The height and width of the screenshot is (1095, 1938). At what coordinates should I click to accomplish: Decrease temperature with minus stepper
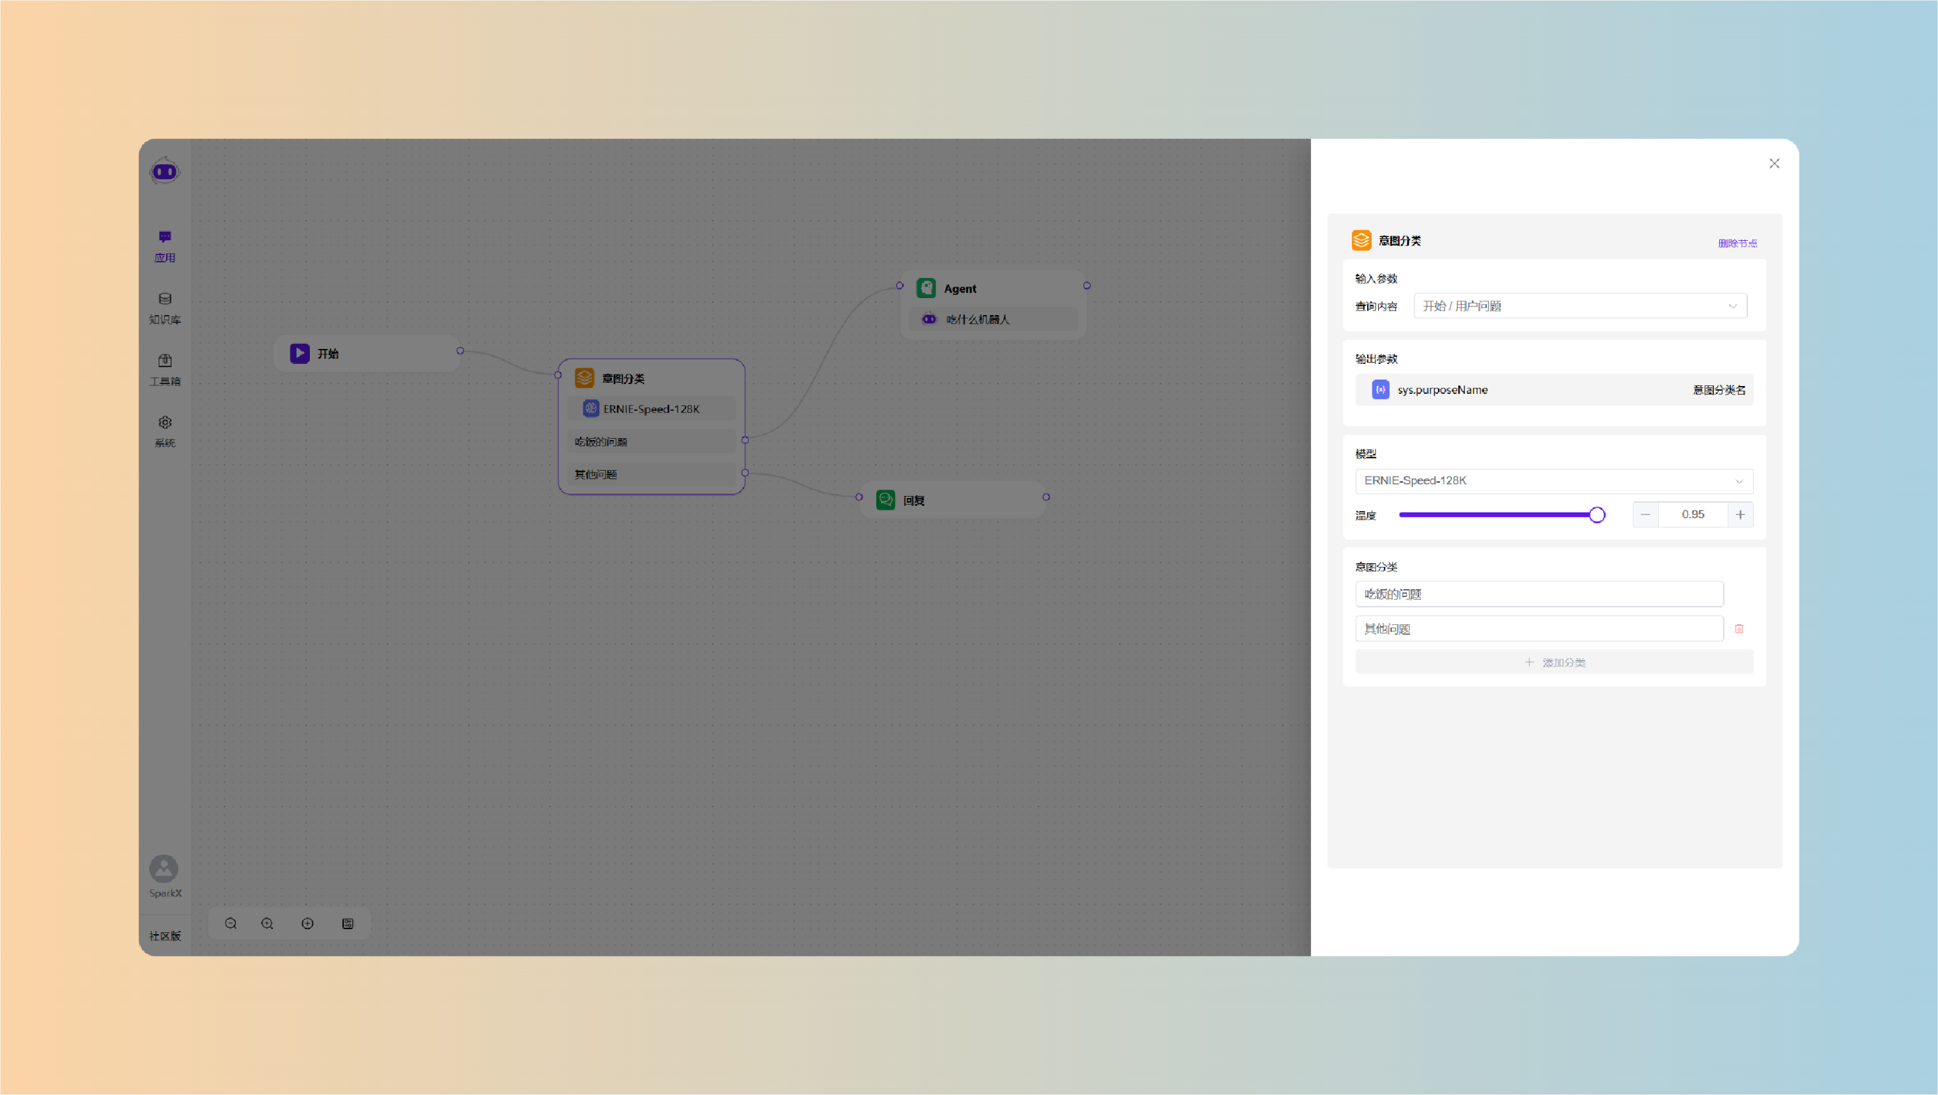pos(1645,515)
